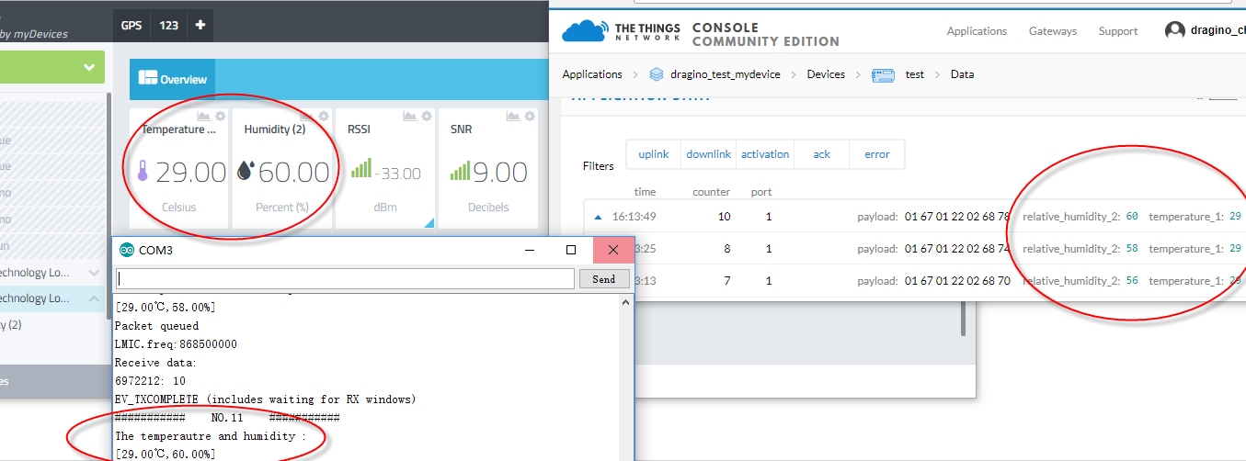Click Packet queued line in serial monitor
Viewport: 1246px width, 461px height.
156,326
